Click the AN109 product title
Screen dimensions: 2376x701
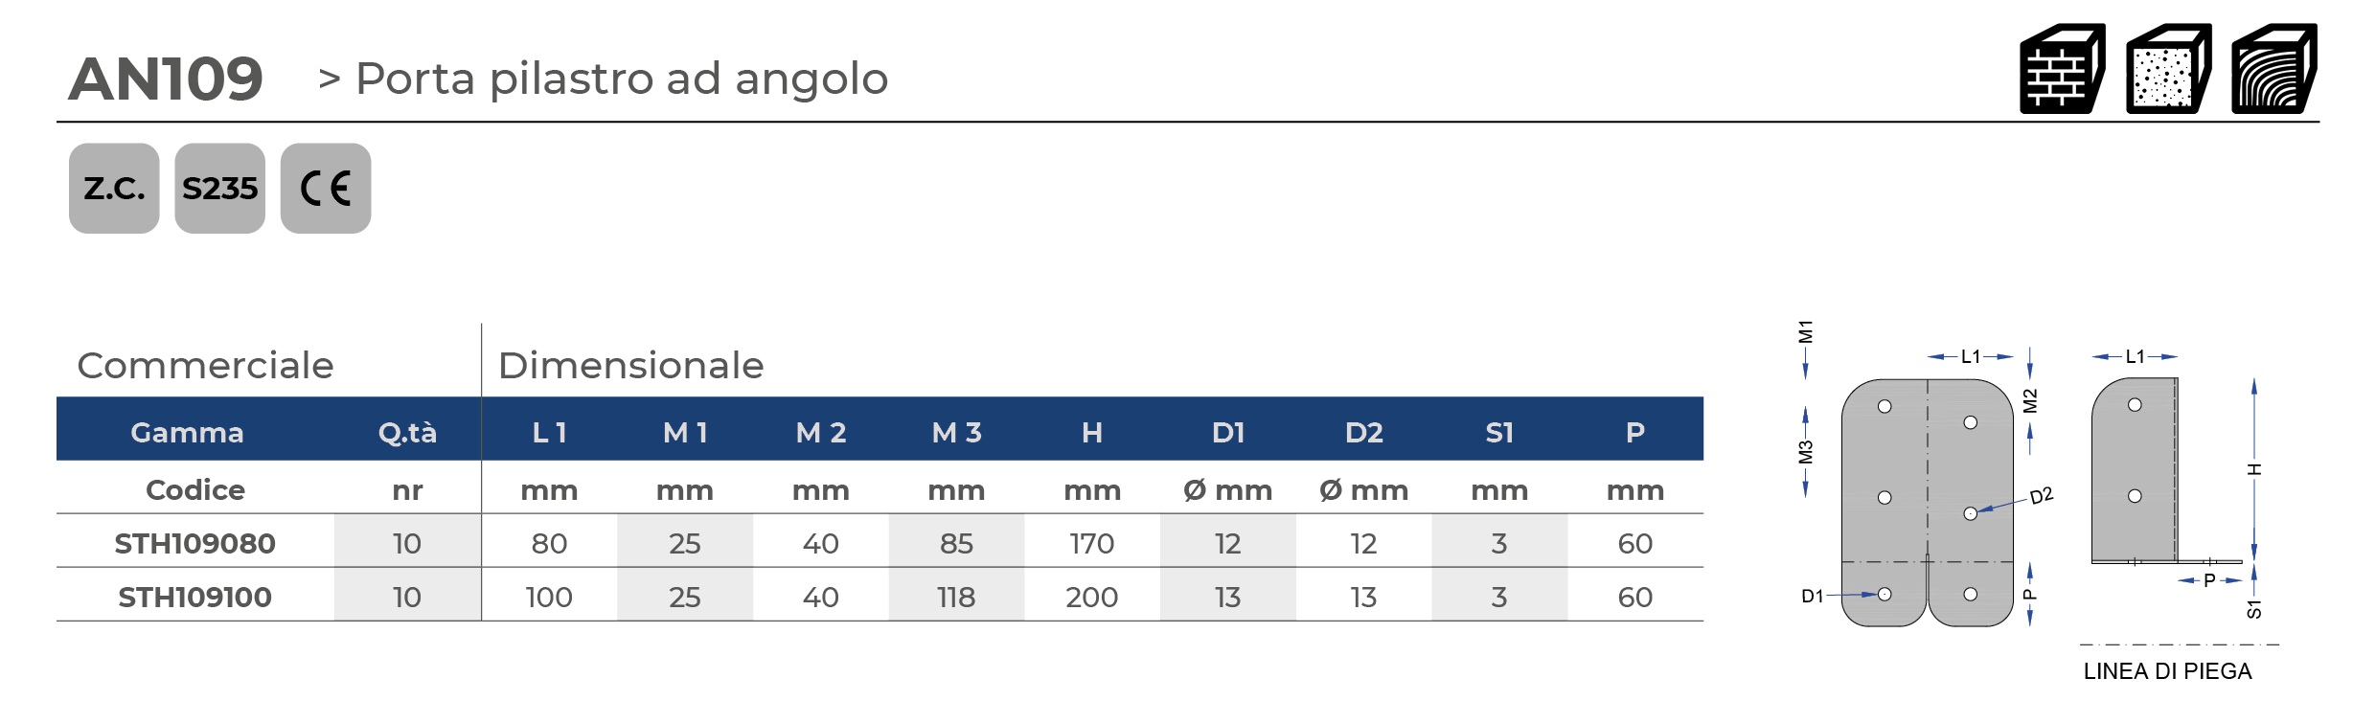(166, 79)
